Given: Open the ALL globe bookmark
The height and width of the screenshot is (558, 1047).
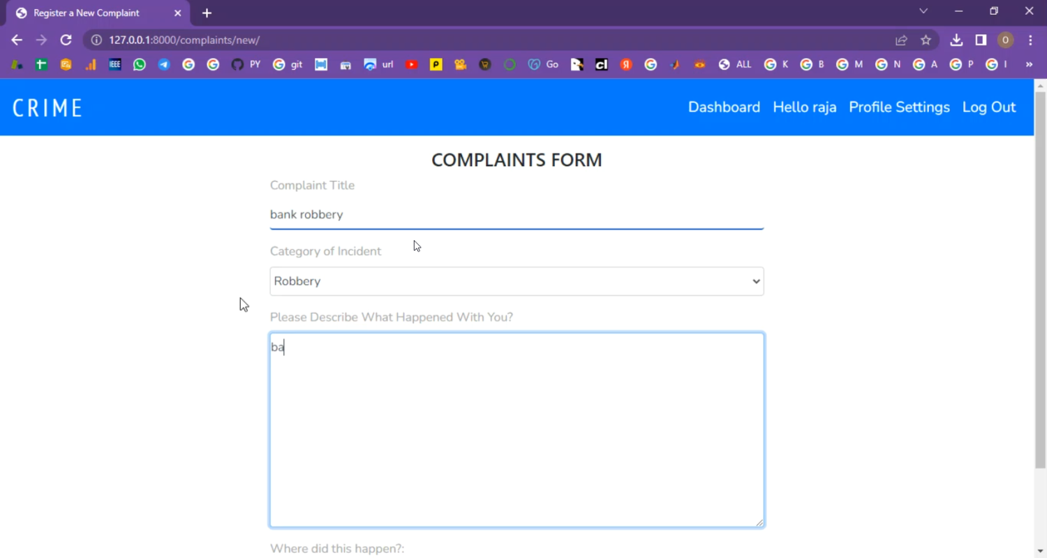Looking at the screenshot, I should (735, 64).
